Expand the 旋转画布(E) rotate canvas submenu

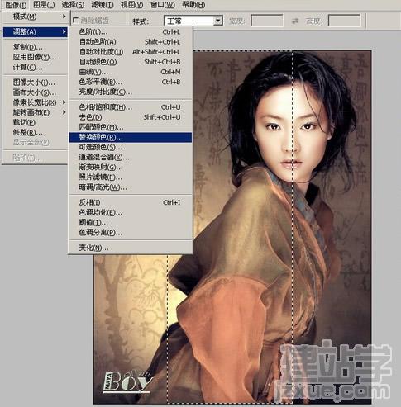click(35, 112)
